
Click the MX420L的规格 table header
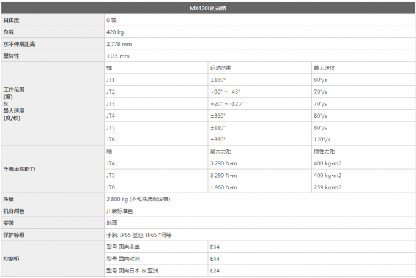coord(208,8)
